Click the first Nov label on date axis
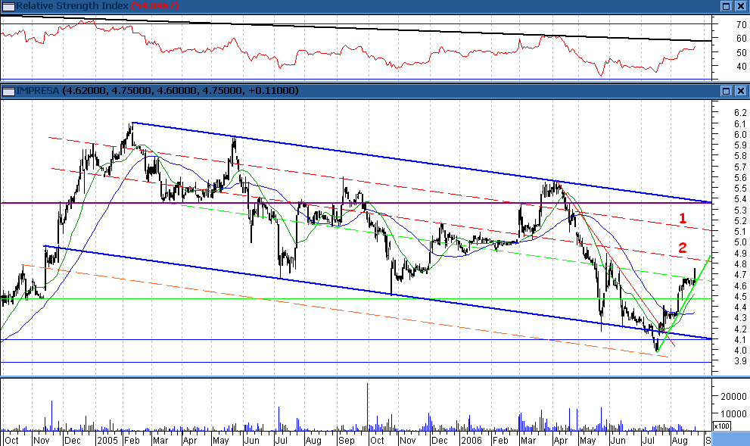Image resolution: width=750 pixels, height=446 pixels. (42, 440)
